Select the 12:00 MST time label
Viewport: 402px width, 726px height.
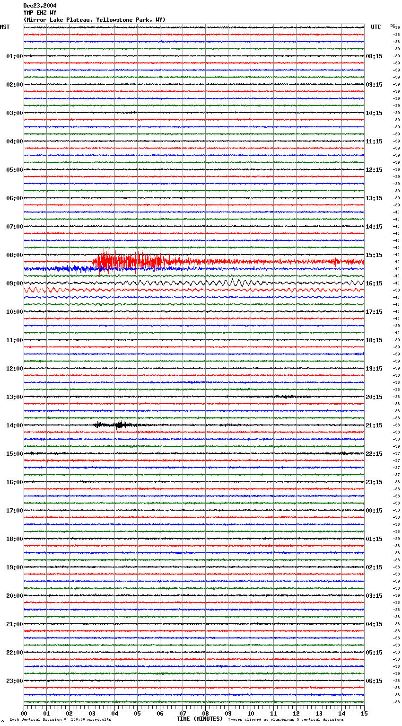15,369
